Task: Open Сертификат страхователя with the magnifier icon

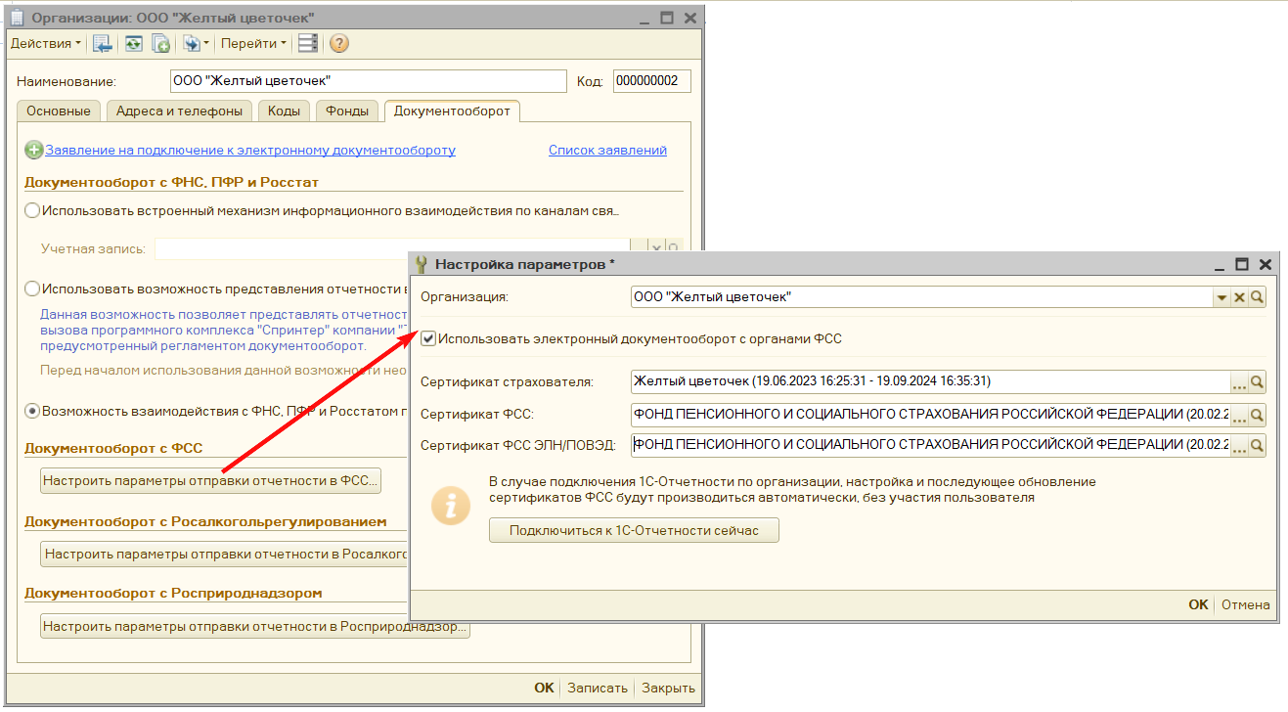Action: point(1258,382)
